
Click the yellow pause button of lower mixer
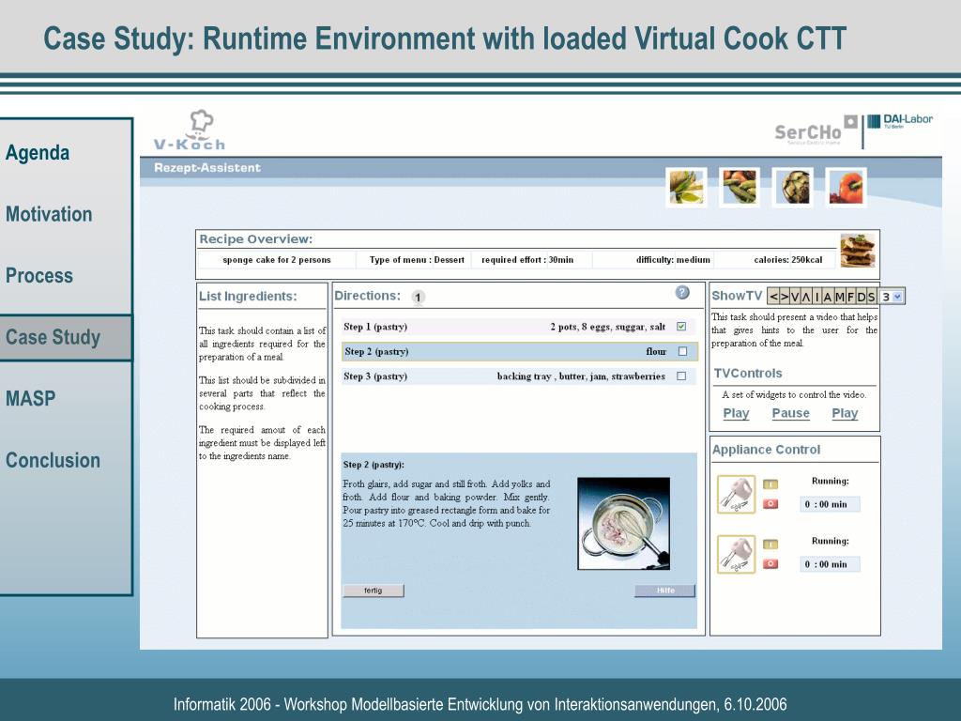(770, 545)
